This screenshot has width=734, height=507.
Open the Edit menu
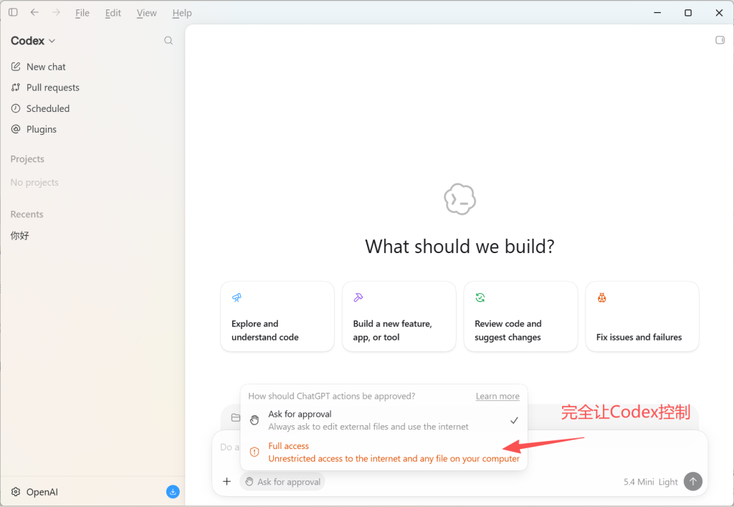pos(113,13)
